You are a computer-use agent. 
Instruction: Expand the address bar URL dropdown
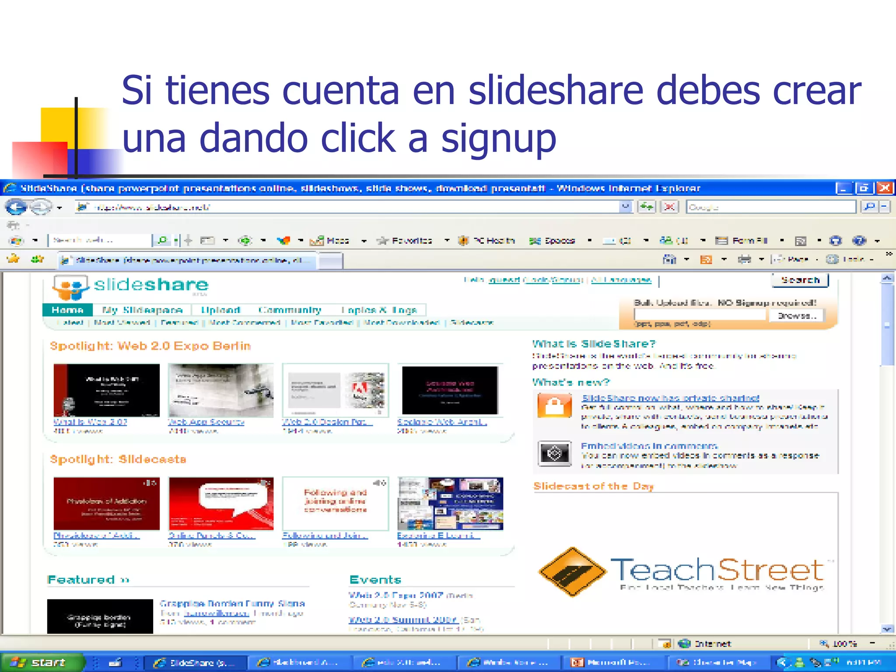[626, 206]
